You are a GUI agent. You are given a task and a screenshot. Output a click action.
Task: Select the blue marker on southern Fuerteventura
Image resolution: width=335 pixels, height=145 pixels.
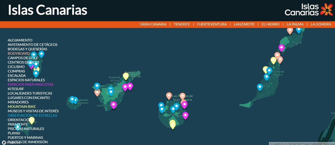260,87
